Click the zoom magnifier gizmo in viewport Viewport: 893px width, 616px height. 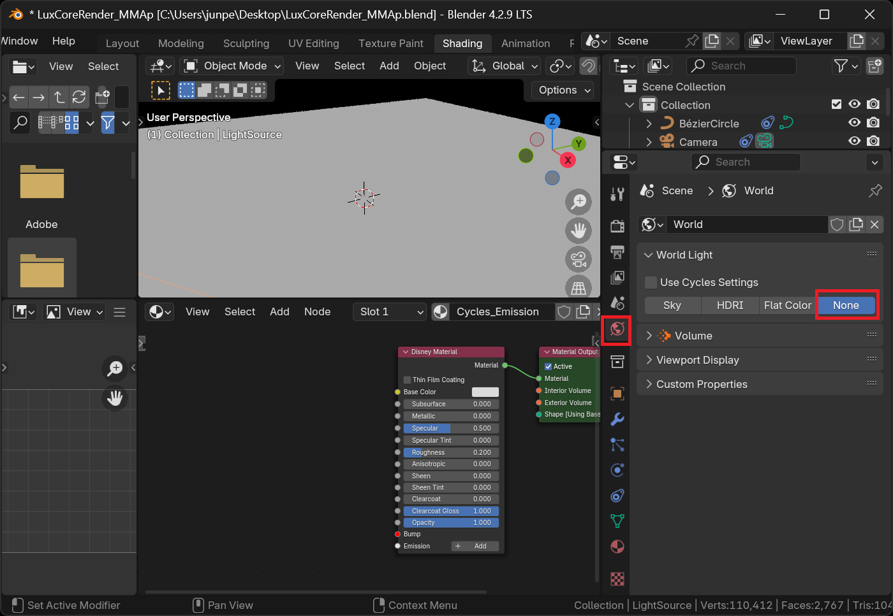578,202
